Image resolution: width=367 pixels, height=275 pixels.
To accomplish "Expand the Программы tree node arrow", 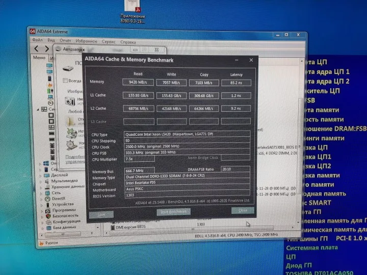I will coord(42,211).
